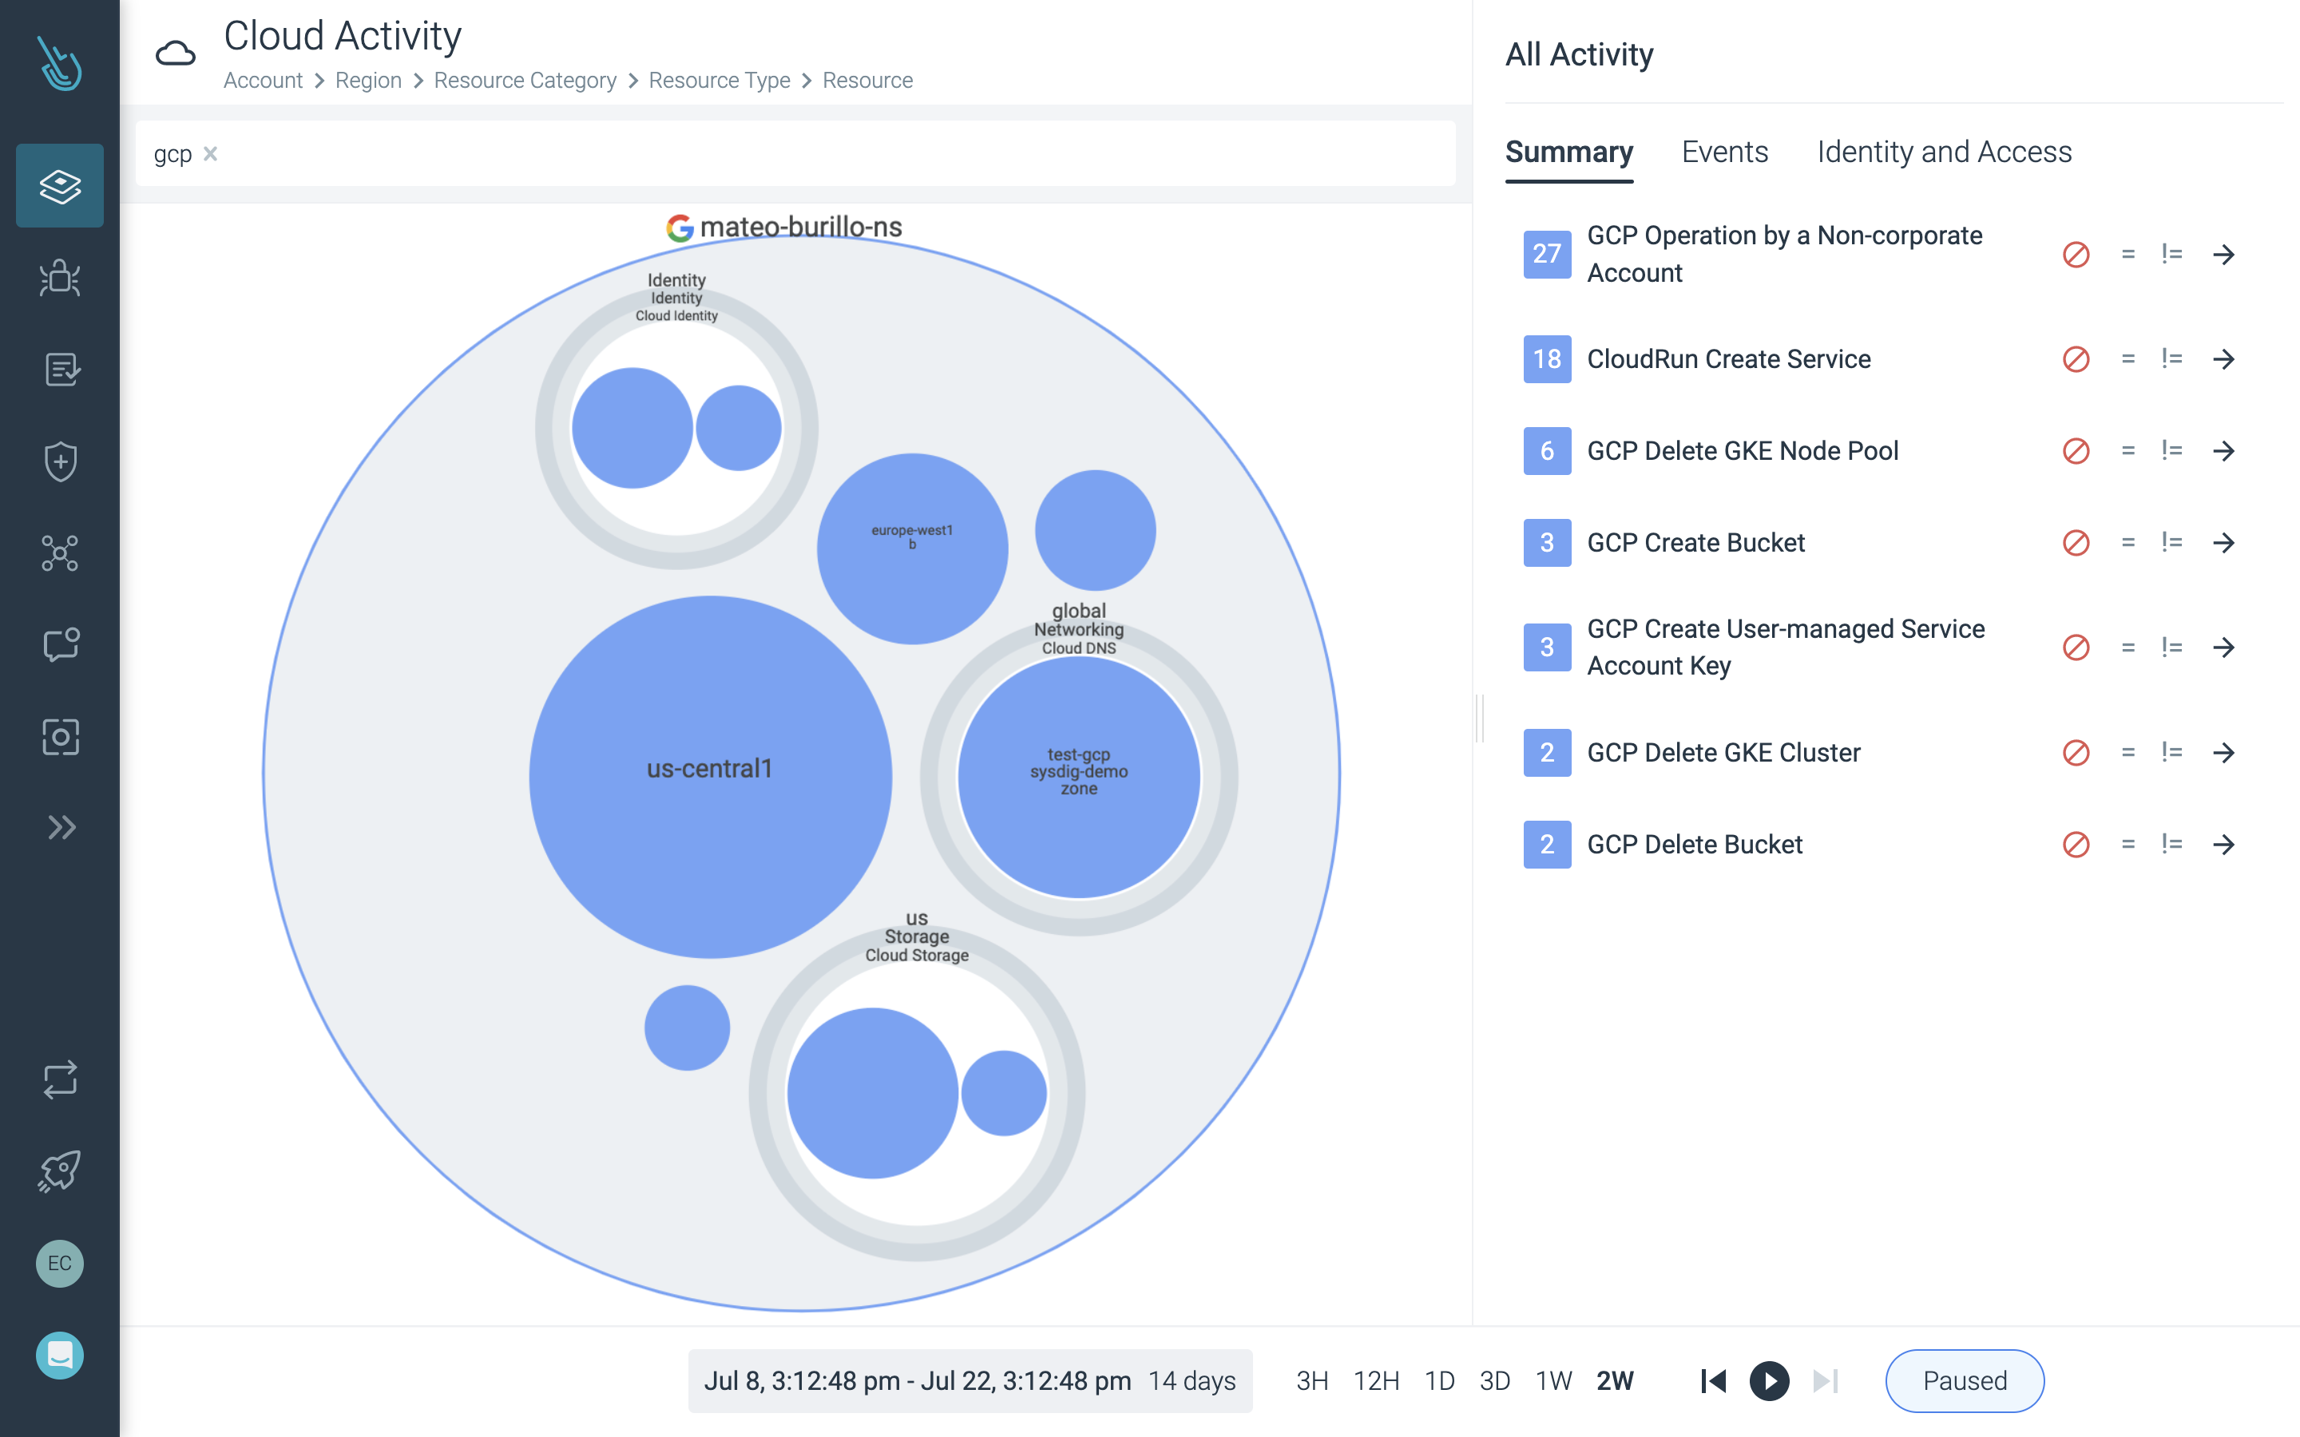Open the Network topology sidebar icon
The width and height of the screenshot is (2300, 1437).
tap(60, 553)
